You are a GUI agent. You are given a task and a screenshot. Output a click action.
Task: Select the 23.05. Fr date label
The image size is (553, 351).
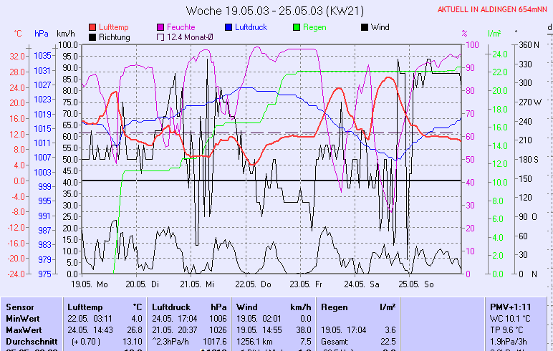click(x=307, y=284)
